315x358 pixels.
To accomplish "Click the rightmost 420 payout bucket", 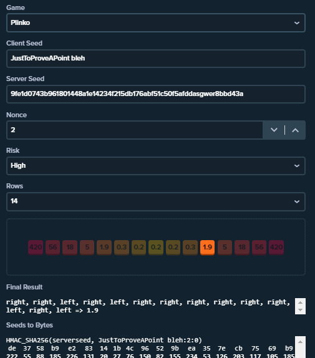I will click(x=276, y=247).
